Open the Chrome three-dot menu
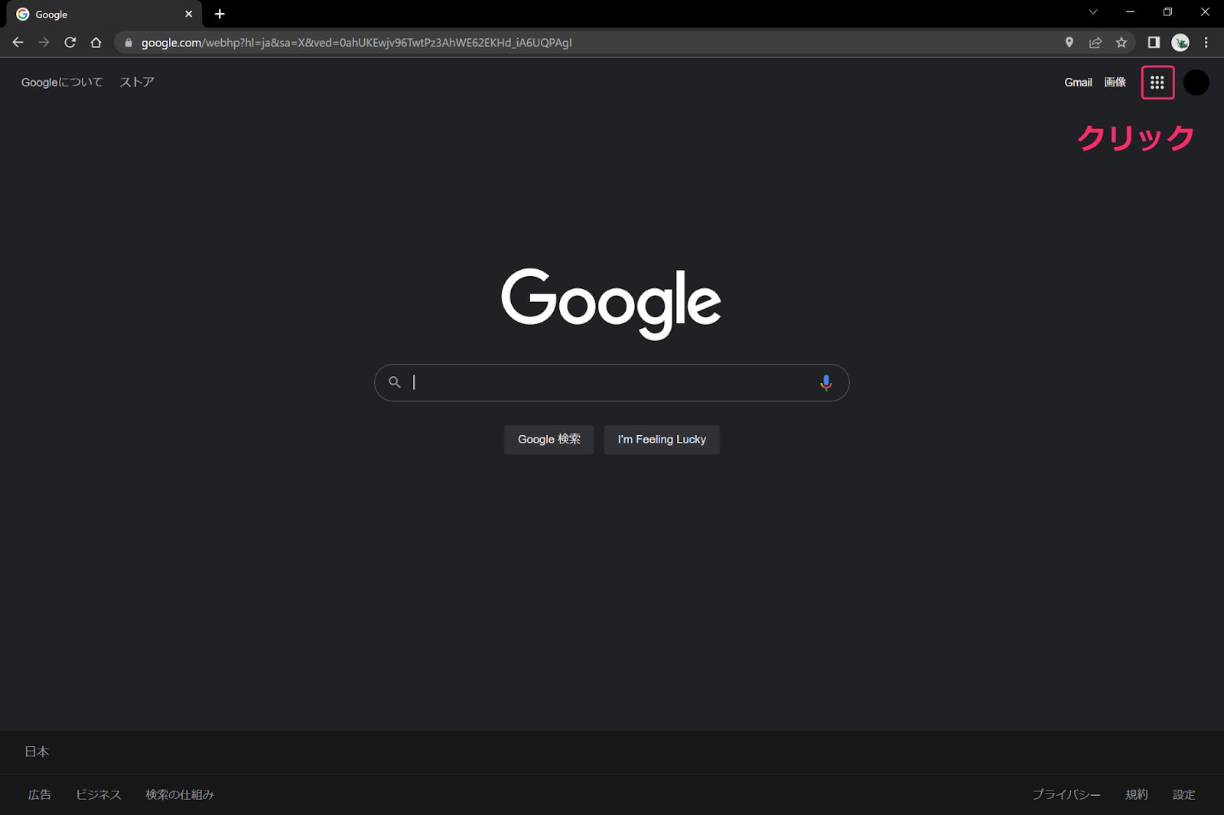 point(1206,43)
